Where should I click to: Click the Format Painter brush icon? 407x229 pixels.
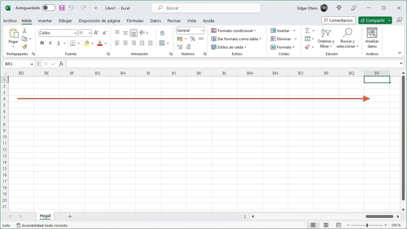tap(25, 47)
